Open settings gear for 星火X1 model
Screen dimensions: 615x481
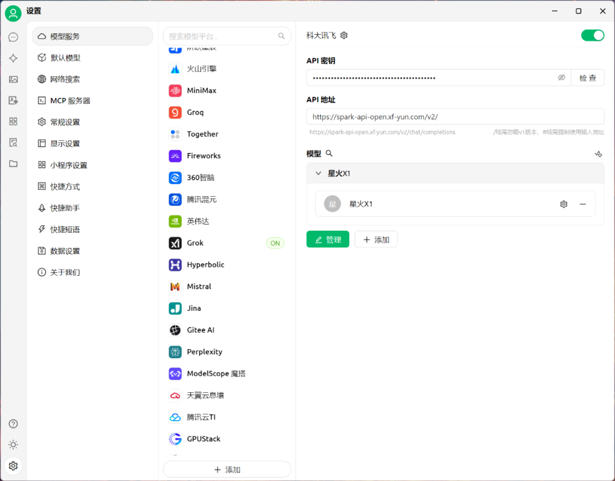click(564, 204)
